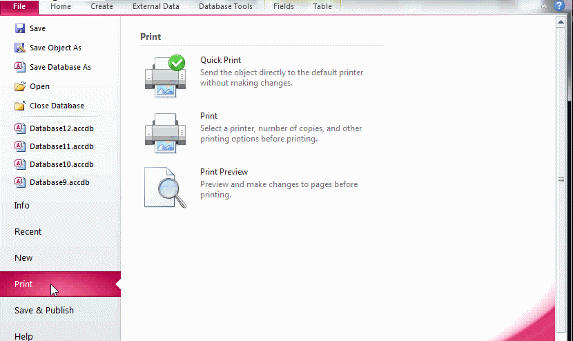Image resolution: width=573 pixels, height=341 pixels.
Task: Click 'Select a printer, number of copies' description
Action: click(x=281, y=134)
